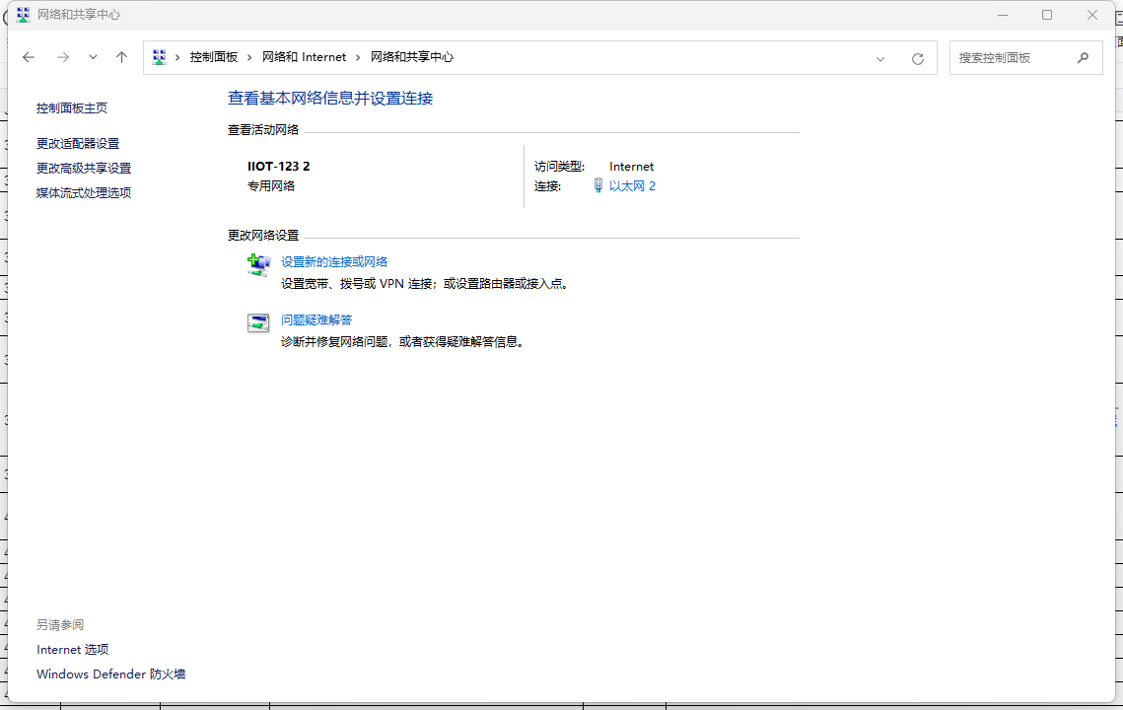The image size is (1123, 710).
Task: Go up one folder level arrow
Action: click(x=122, y=57)
